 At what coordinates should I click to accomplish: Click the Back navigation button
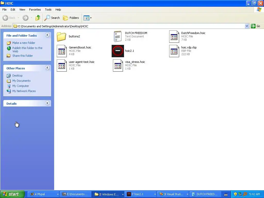click(x=9, y=18)
